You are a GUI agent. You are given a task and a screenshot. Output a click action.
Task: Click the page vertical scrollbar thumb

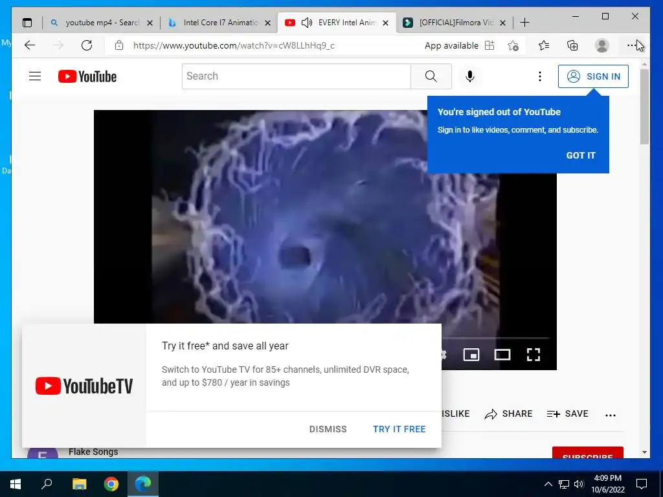click(644, 107)
